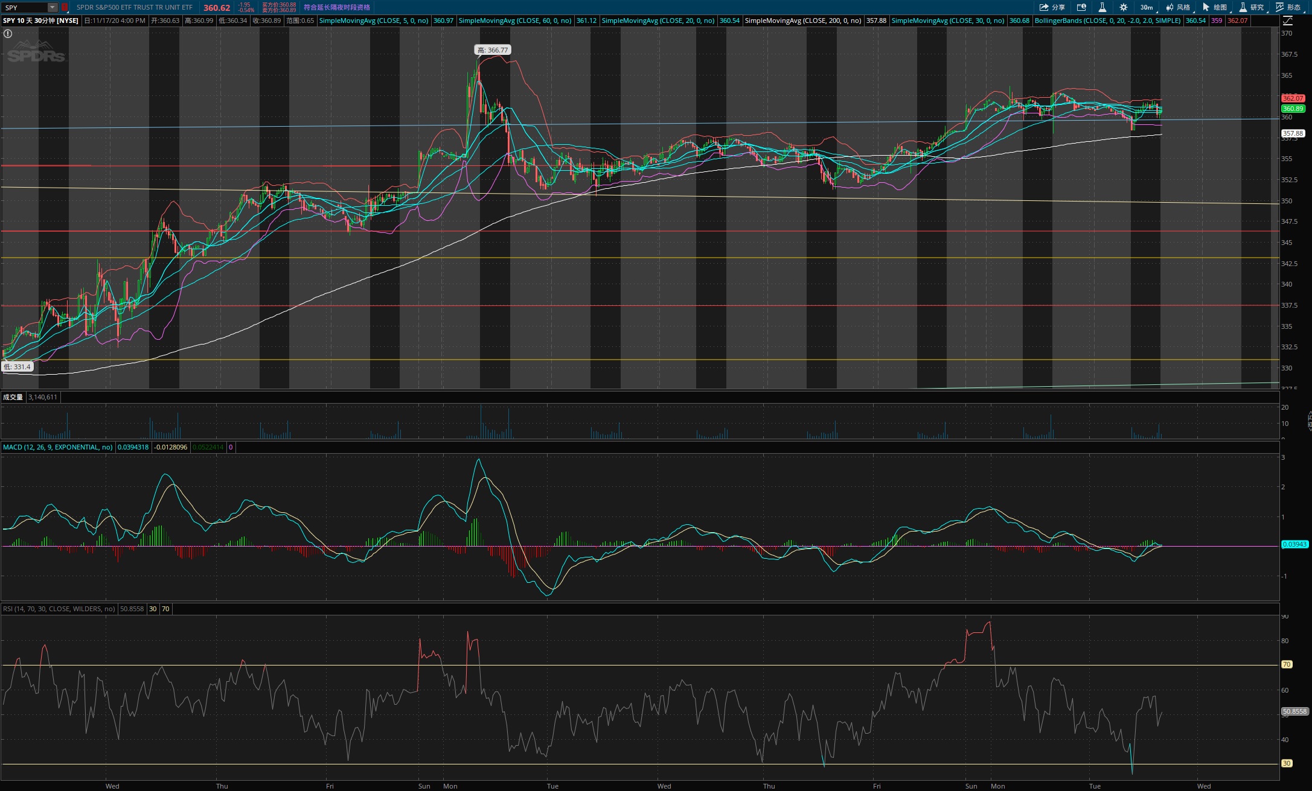Open the symbol info window icon
Screen dimensions: 1312x791
point(1081,7)
